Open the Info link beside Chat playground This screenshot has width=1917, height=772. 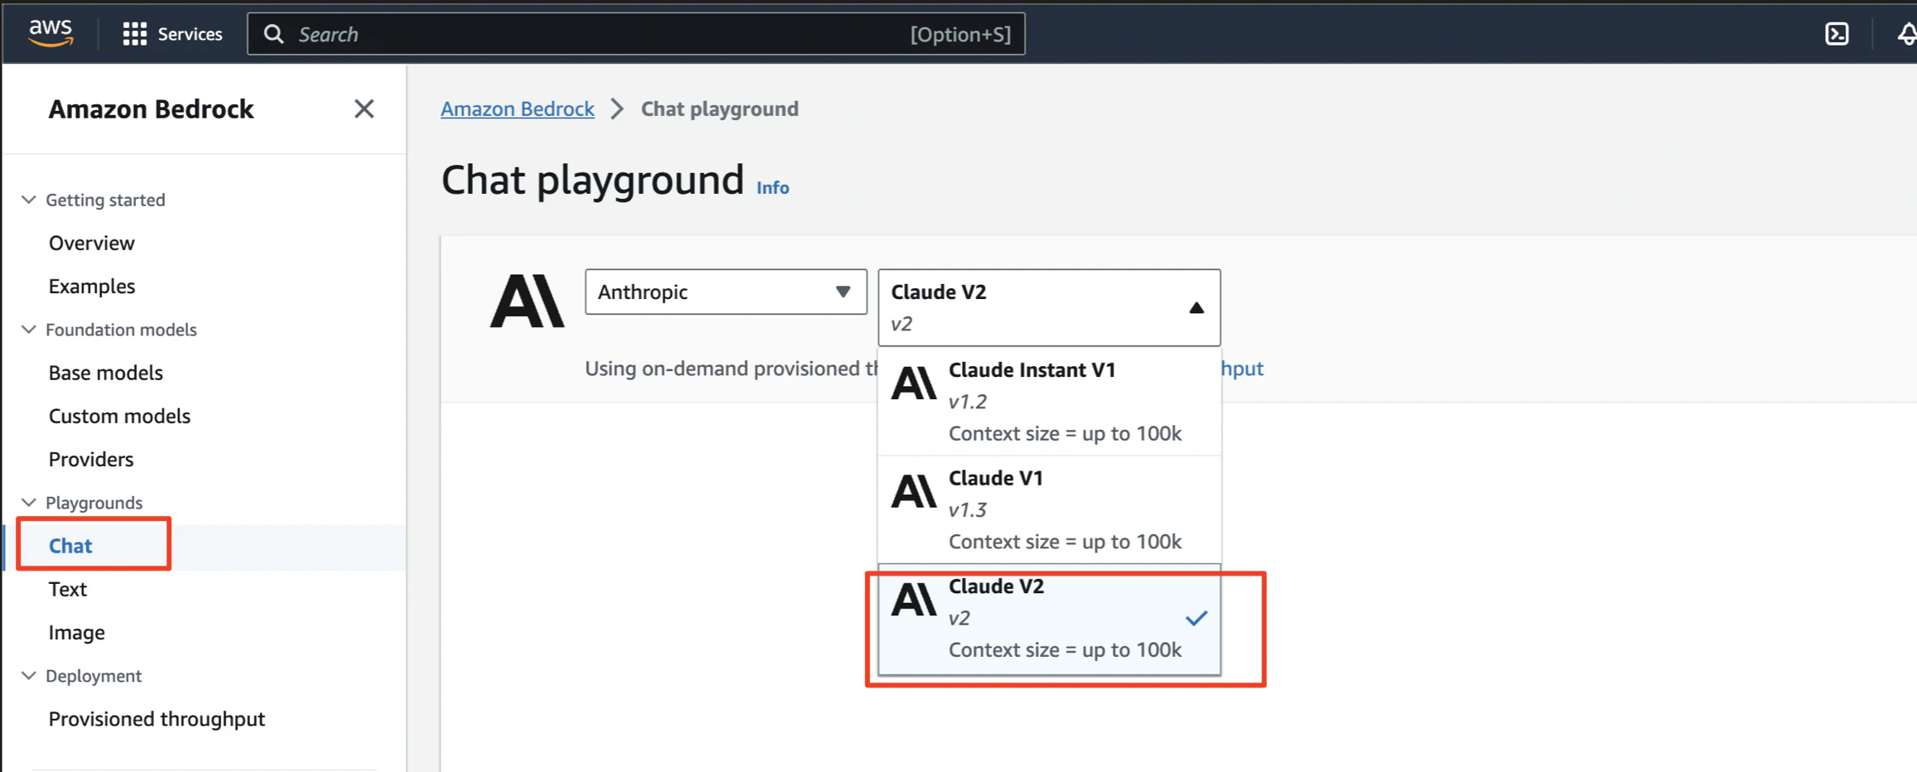pos(772,187)
